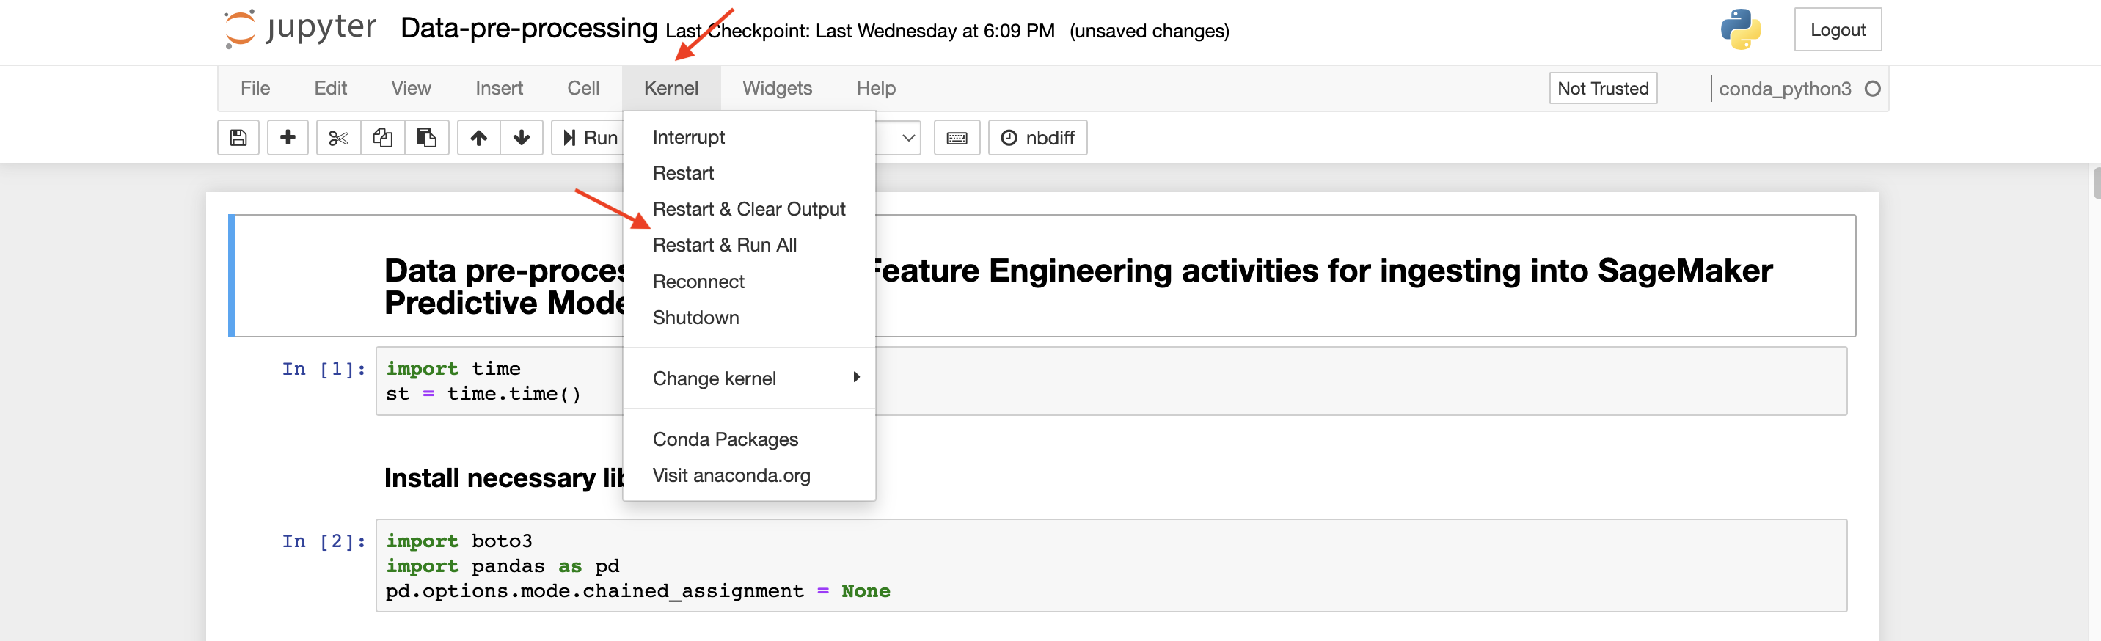Image resolution: width=2101 pixels, height=641 pixels.
Task: Run the current cell
Action: [589, 138]
